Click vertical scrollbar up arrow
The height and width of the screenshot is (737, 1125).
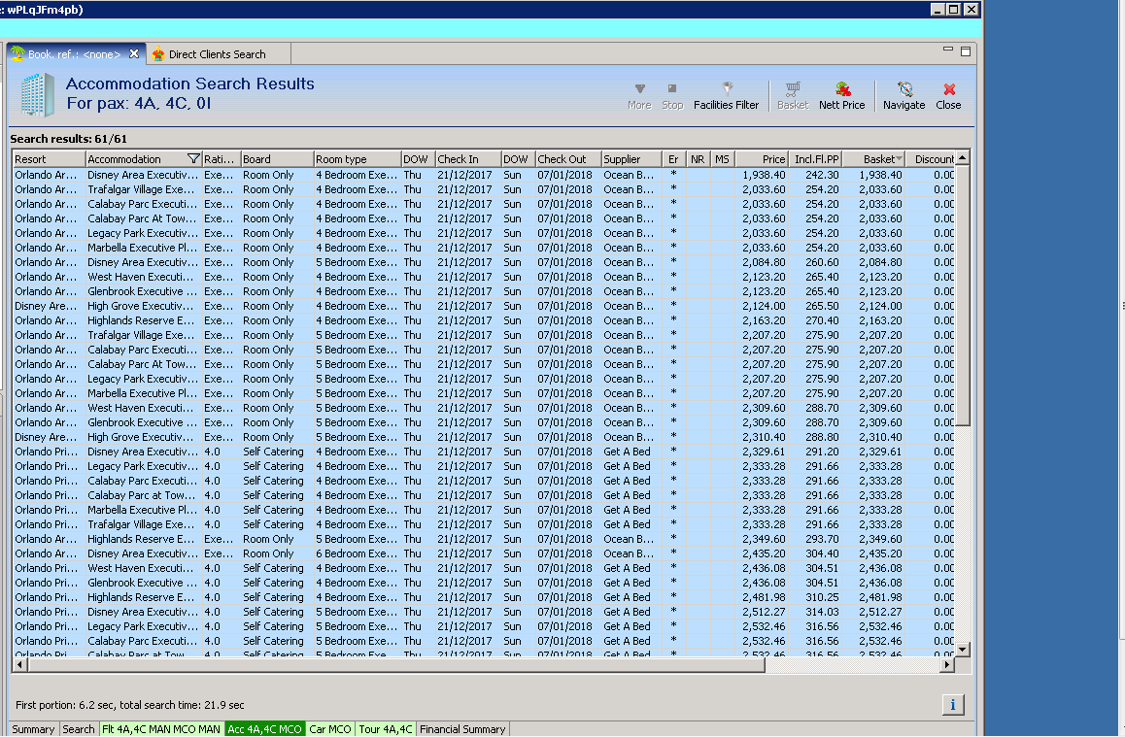click(963, 157)
